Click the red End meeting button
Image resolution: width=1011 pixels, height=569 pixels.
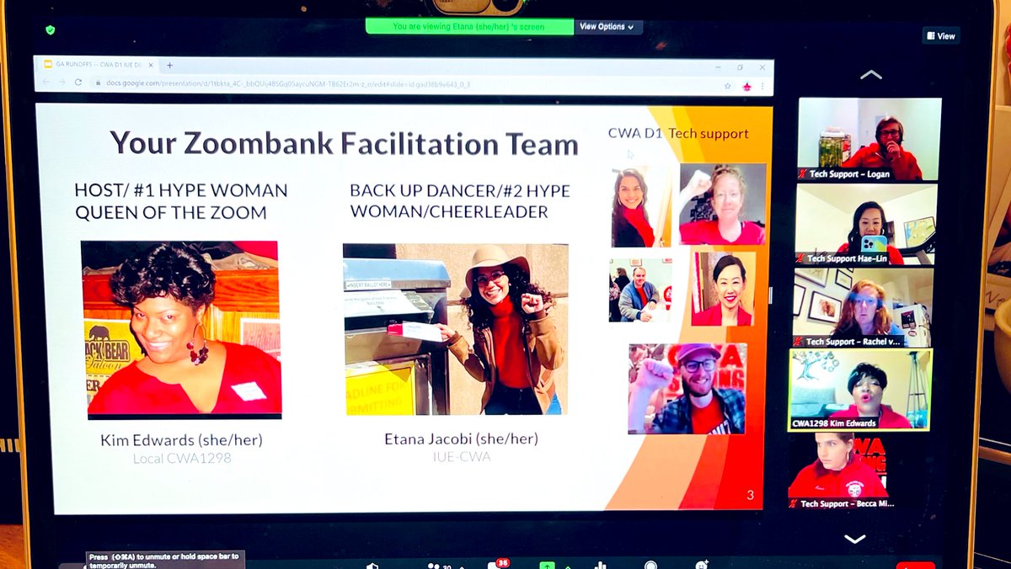916,565
